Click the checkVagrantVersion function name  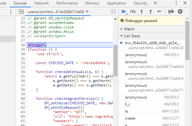pos(75,99)
